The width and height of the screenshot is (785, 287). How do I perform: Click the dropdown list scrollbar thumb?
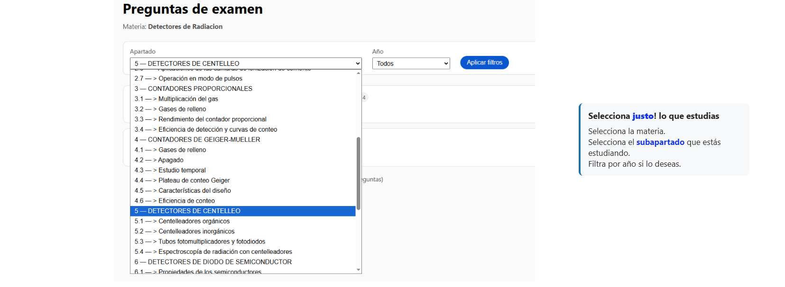(x=359, y=173)
